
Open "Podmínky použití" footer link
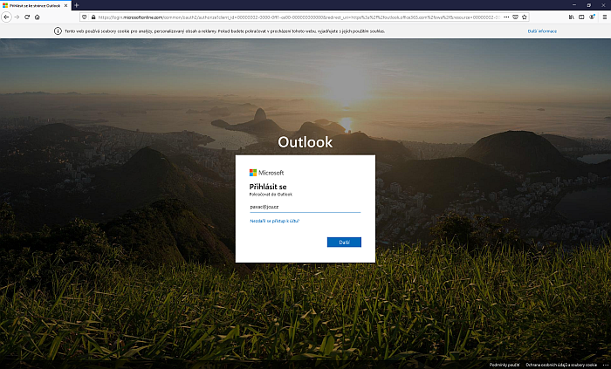tap(505, 365)
